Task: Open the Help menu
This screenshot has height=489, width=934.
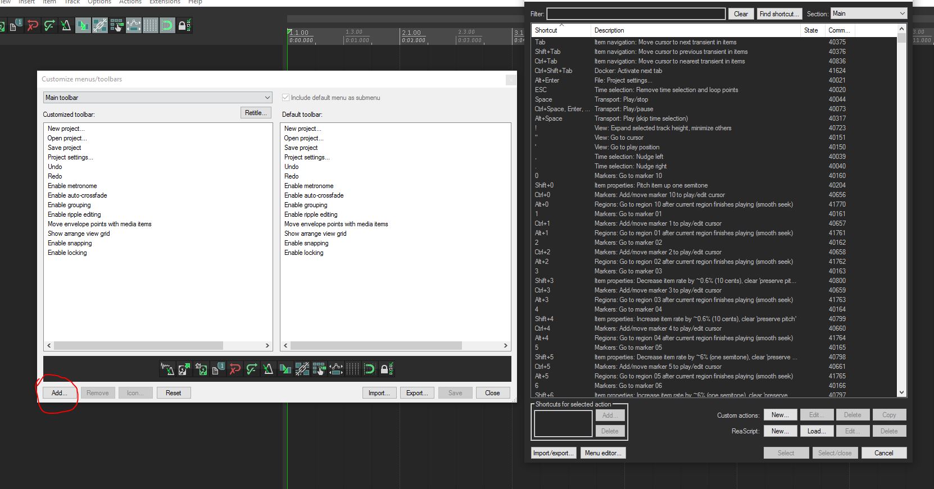Action: click(195, 2)
